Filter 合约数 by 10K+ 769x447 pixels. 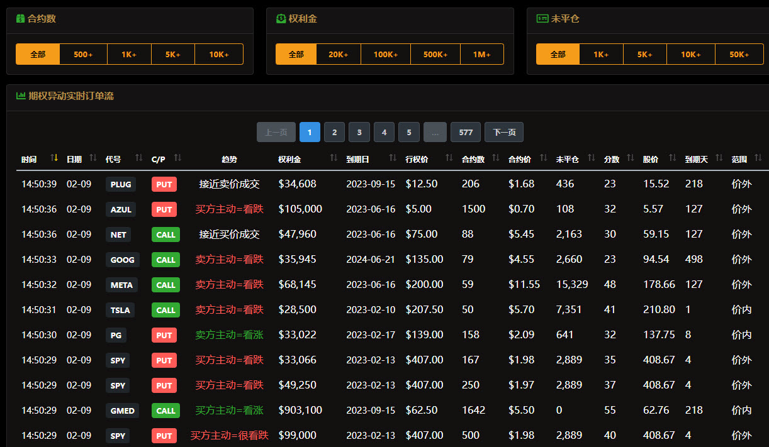coord(219,54)
